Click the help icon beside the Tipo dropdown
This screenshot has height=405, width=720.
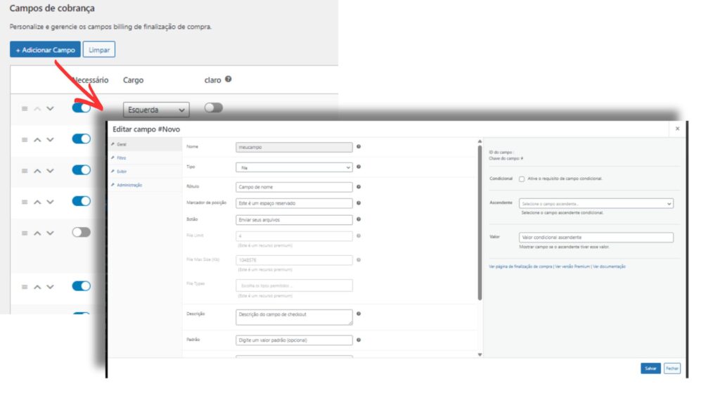pyautogui.click(x=358, y=167)
